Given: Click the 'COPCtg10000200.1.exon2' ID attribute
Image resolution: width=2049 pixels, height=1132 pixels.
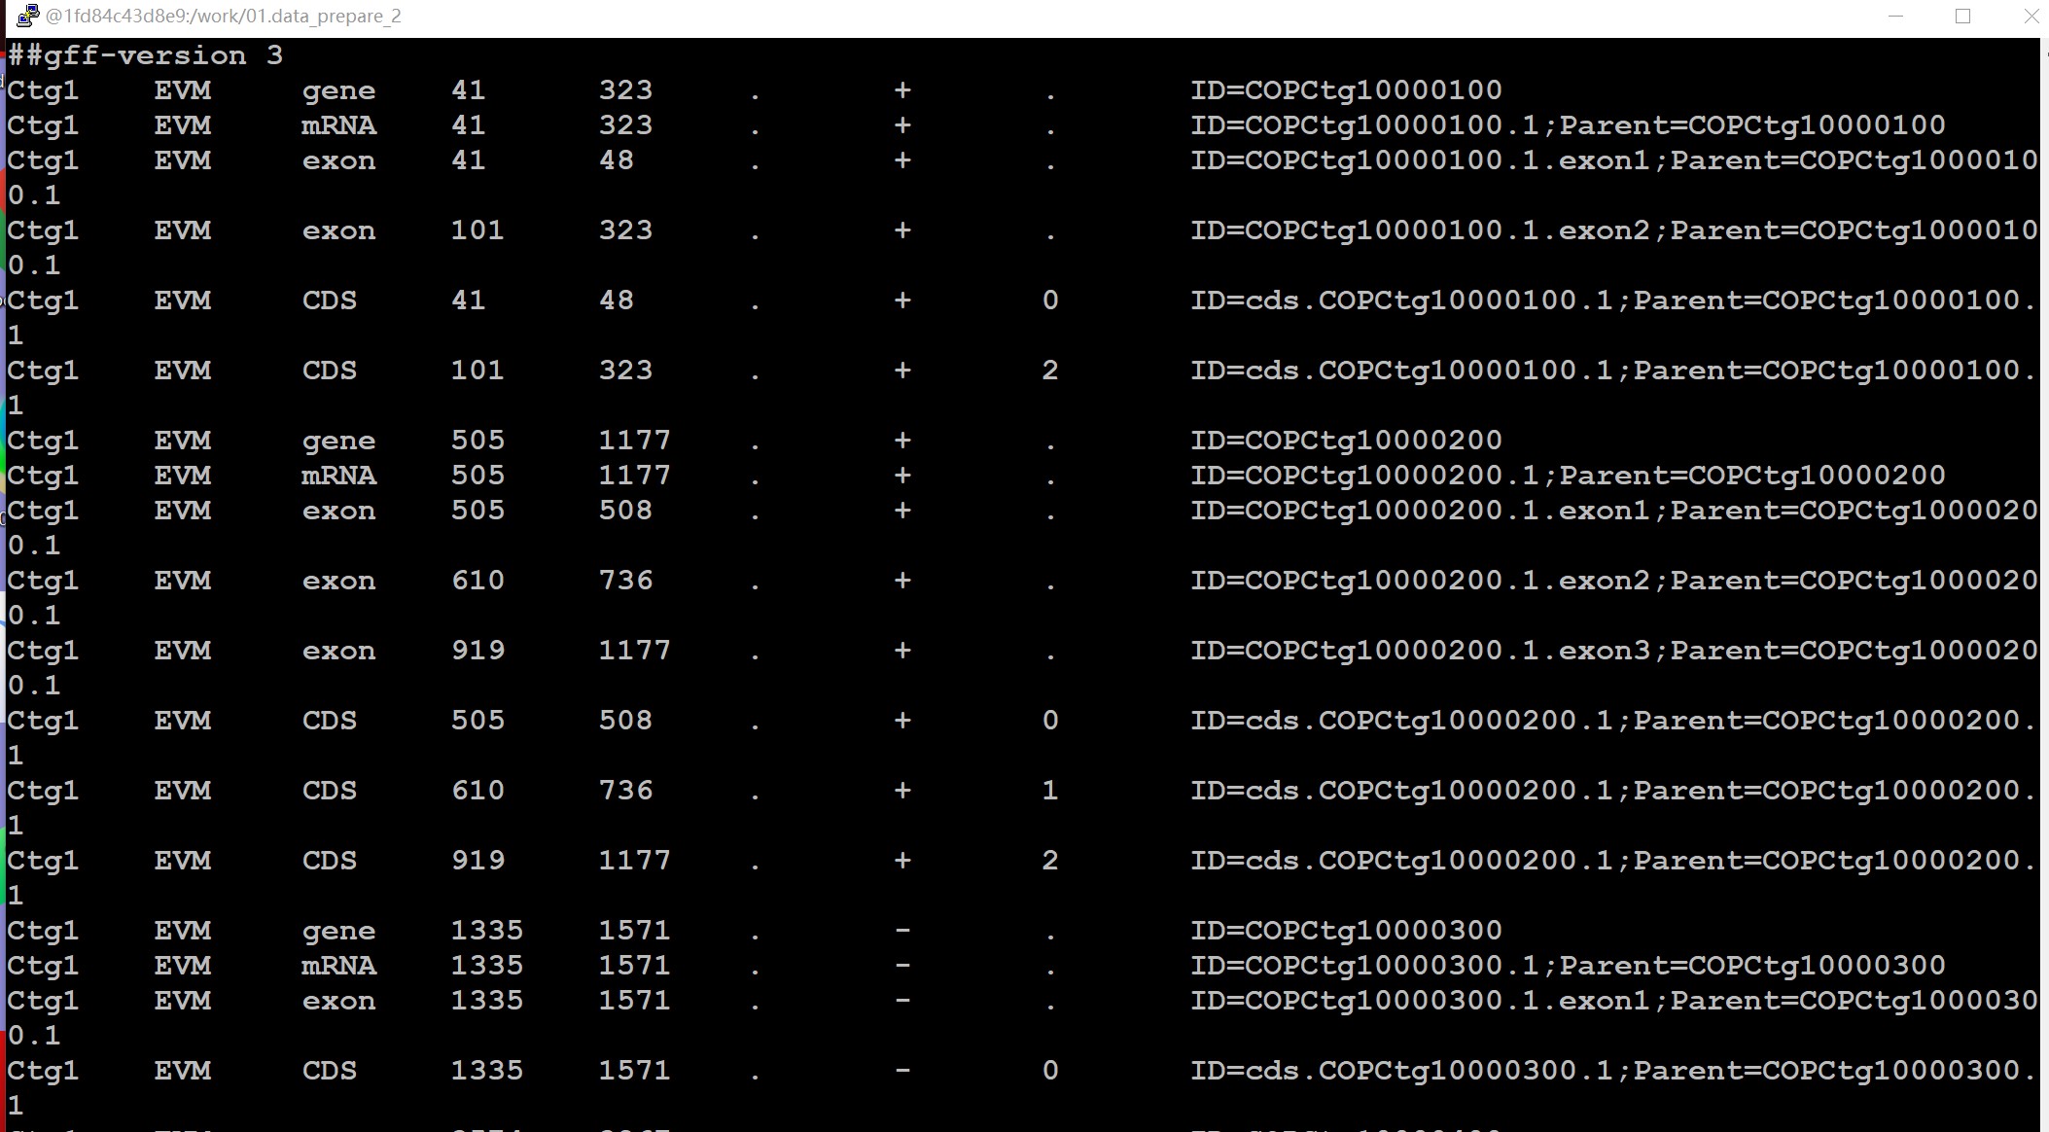Looking at the screenshot, I should coord(1420,581).
